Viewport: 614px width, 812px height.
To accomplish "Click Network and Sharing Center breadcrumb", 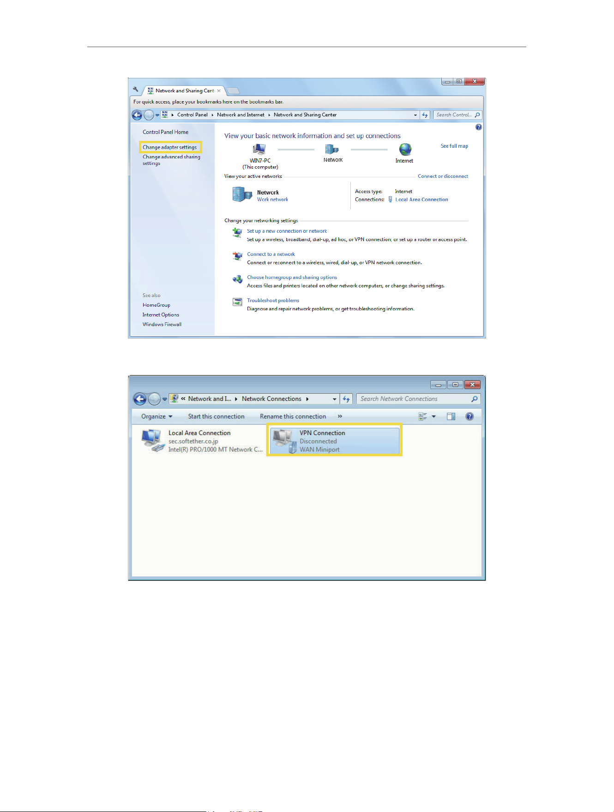I will pyautogui.click(x=305, y=115).
